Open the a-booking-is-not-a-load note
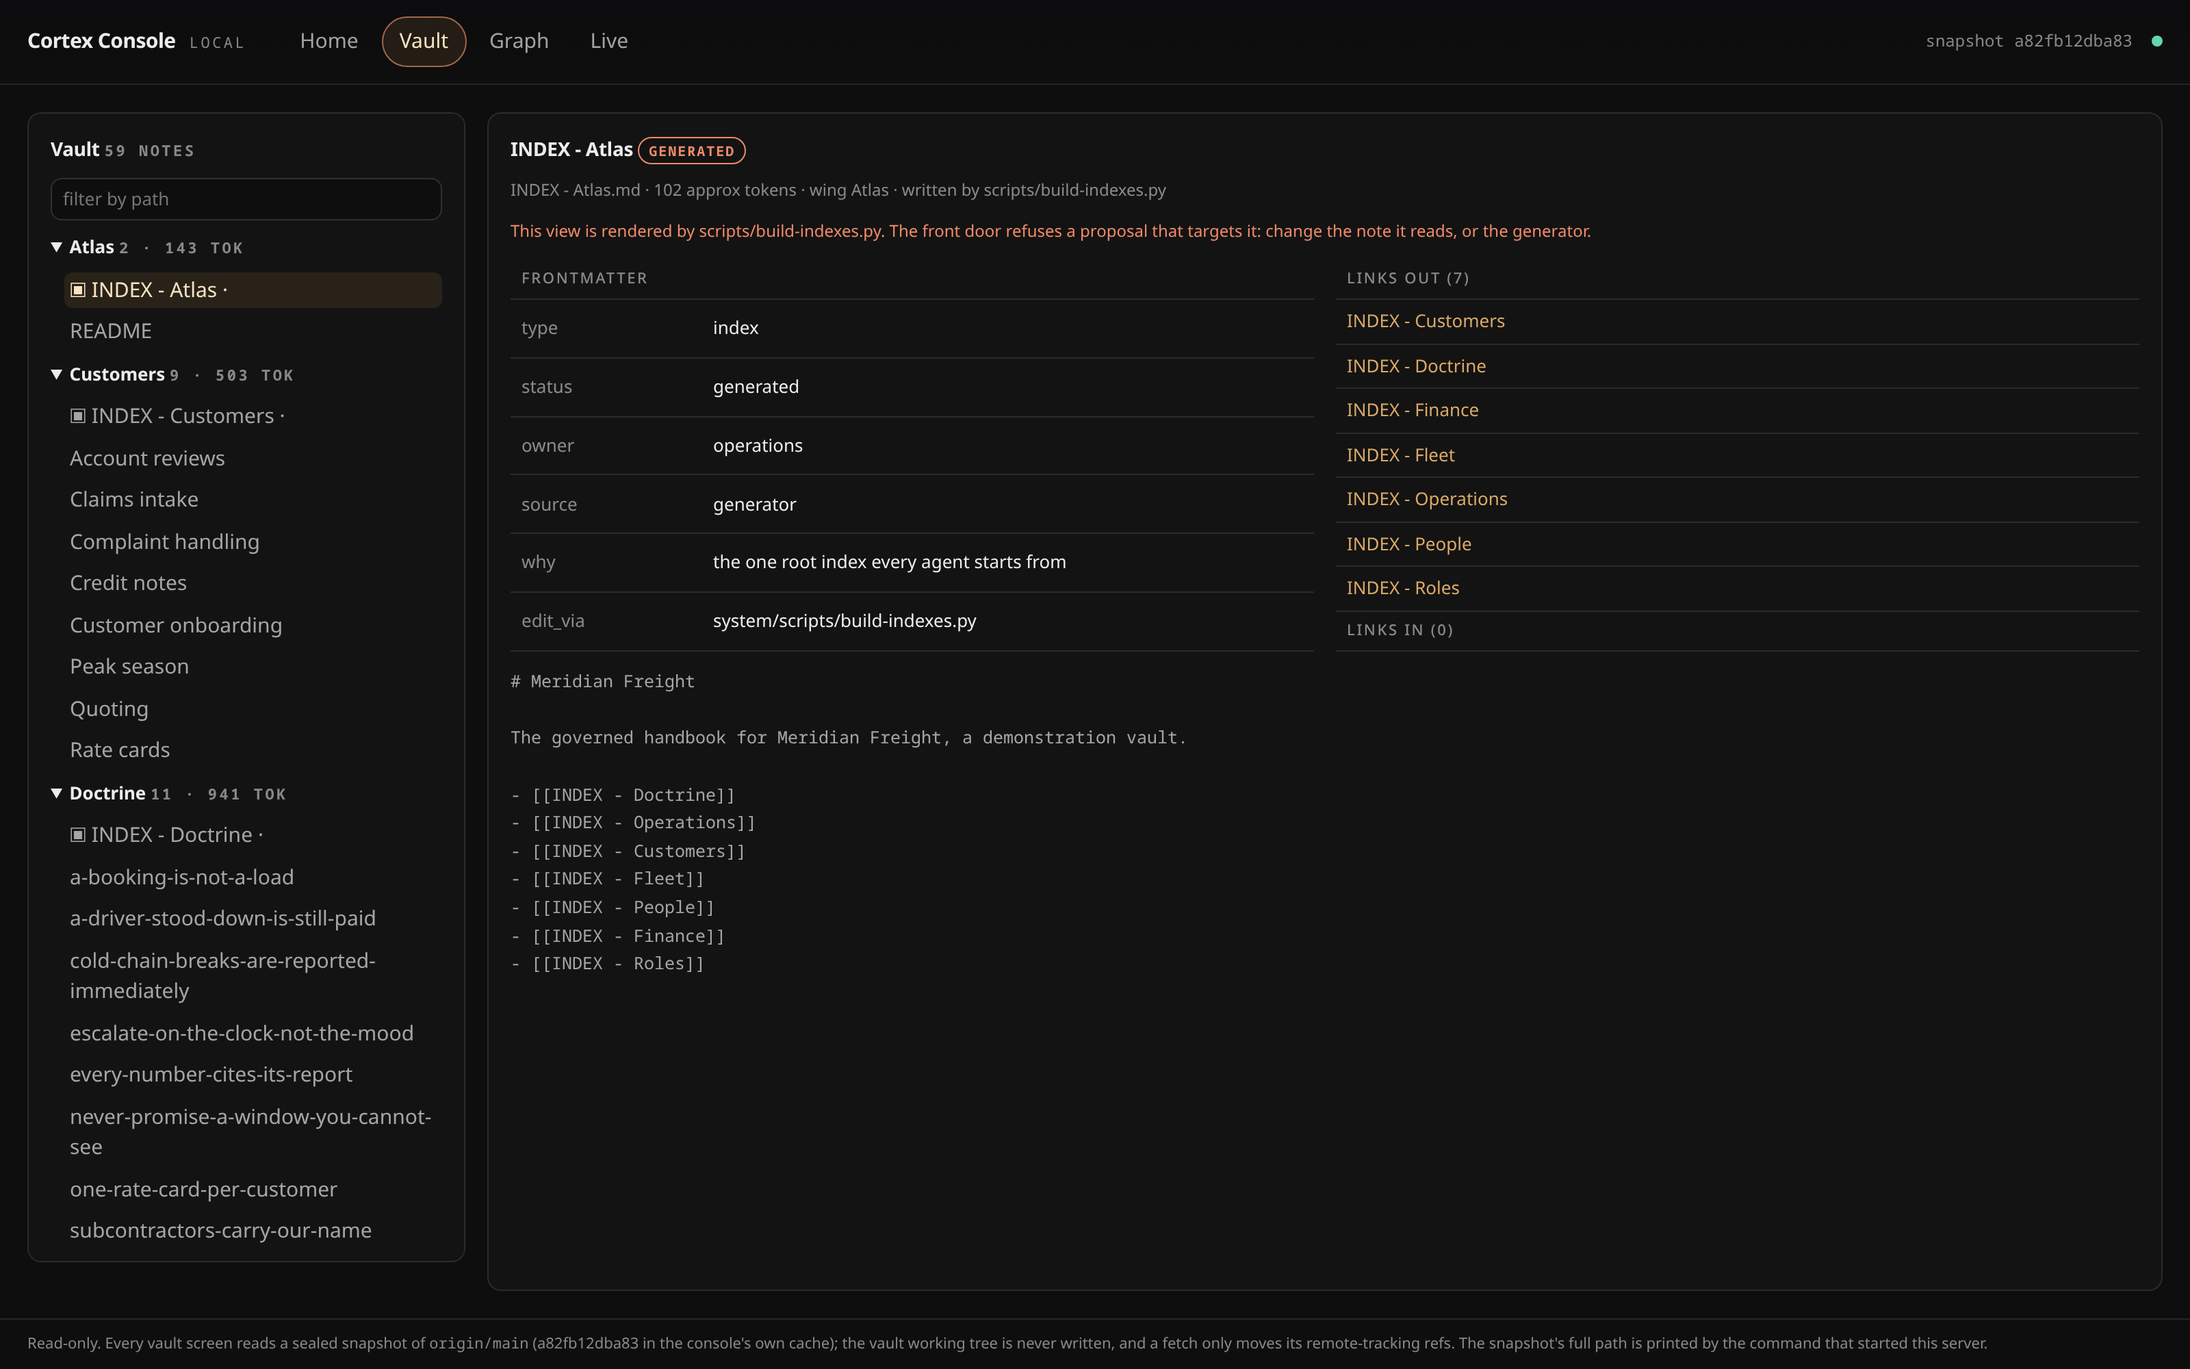The height and width of the screenshot is (1369, 2190). tap(253, 878)
